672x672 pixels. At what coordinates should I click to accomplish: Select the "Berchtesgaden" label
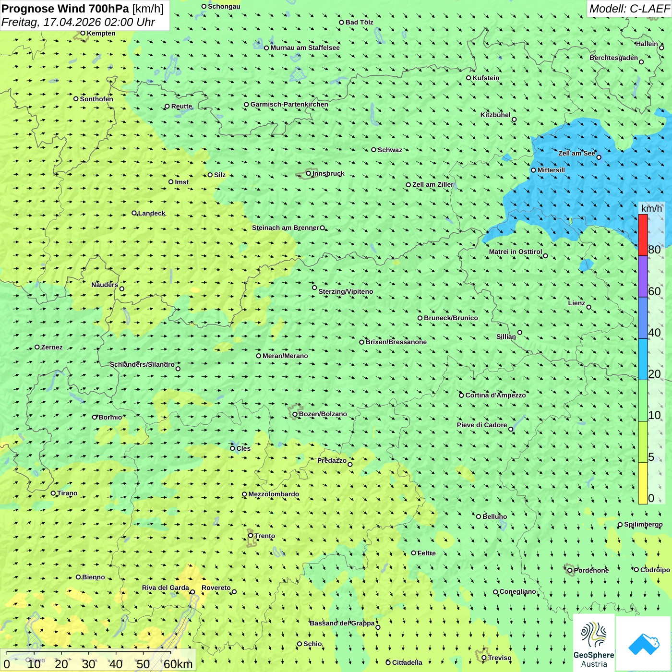point(614,58)
